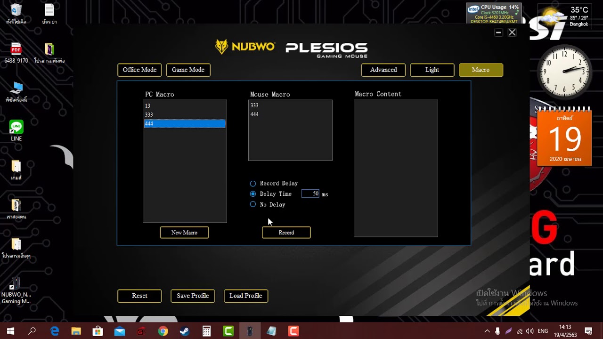Screen dimensions: 603x339
Task: Open the Recycle Bin desktop icon
Action: pyautogui.click(x=16, y=14)
